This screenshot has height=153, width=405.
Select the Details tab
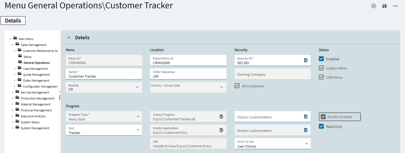(13, 21)
